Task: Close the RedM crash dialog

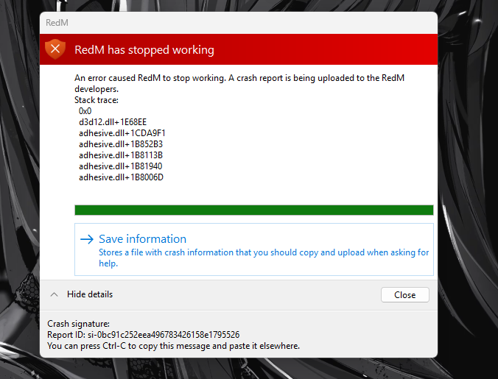Action: tap(405, 295)
